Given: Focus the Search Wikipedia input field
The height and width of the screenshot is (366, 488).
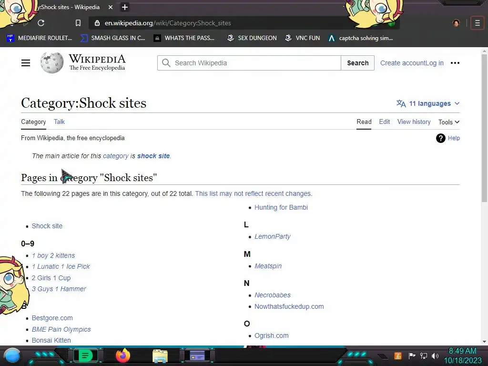Looking at the screenshot, I should pyautogui.click(x=249, y=63).
